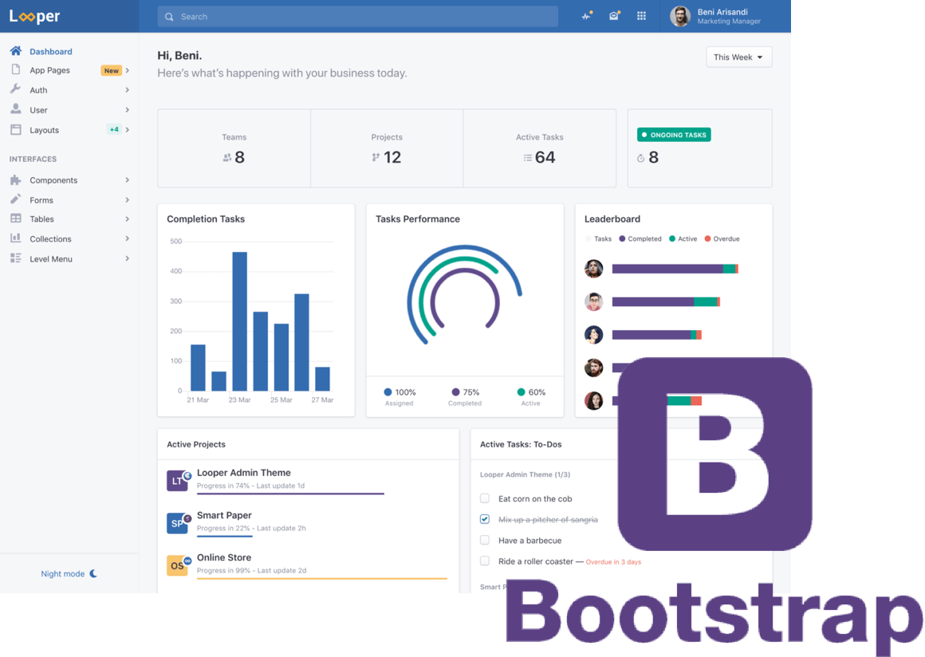This screenshot has width=925, height=657.
Task: Click the Completed legend color dot
Action: (622, 239)
